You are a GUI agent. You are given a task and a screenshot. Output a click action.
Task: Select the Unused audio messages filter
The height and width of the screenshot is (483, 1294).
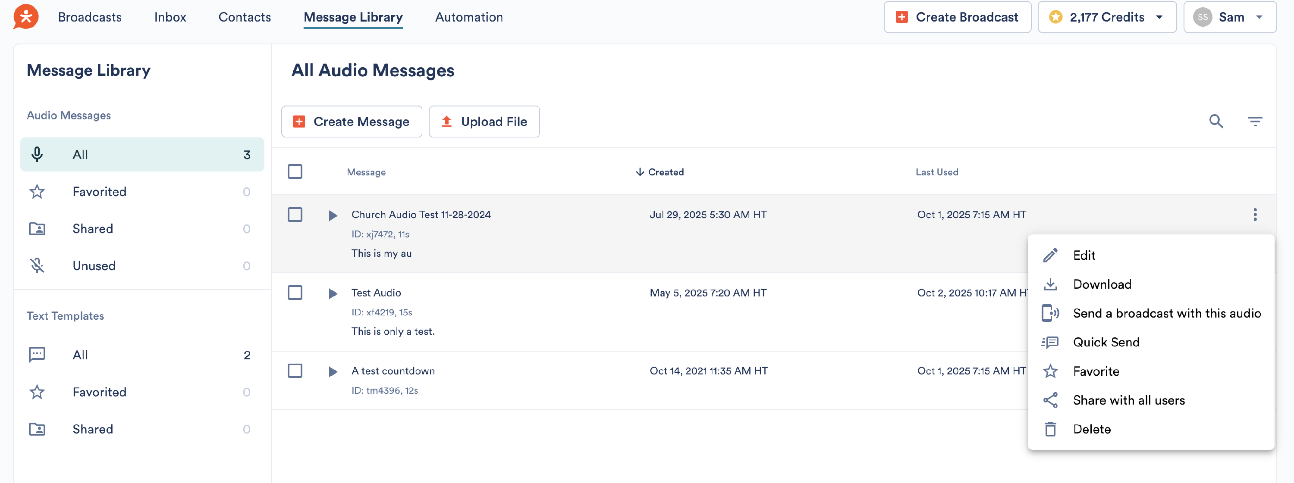click(x=94, y=266)
